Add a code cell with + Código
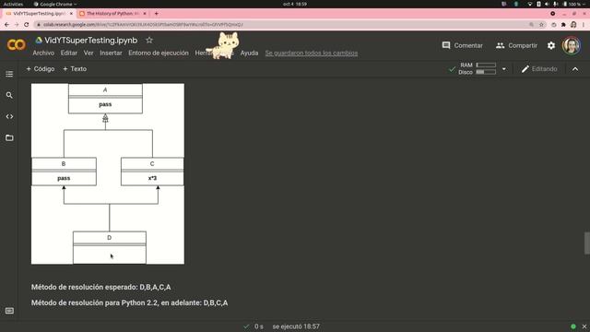Image resolution: width=590 pixels, height=332 pixels. tap(41, 69)
